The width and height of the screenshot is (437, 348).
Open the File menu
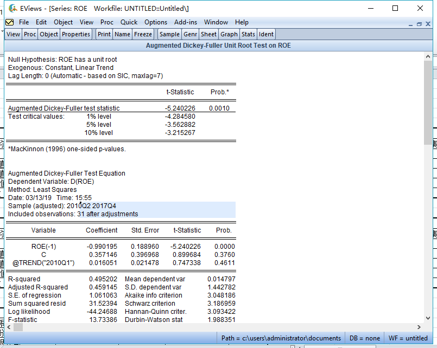coord(24,22)
